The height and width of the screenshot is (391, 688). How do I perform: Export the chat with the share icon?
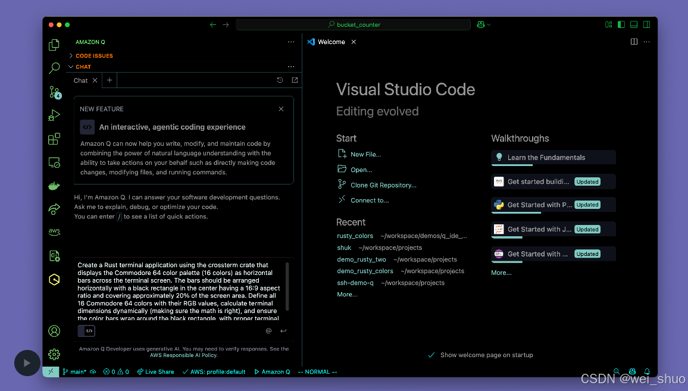click(x=295, y=80)
